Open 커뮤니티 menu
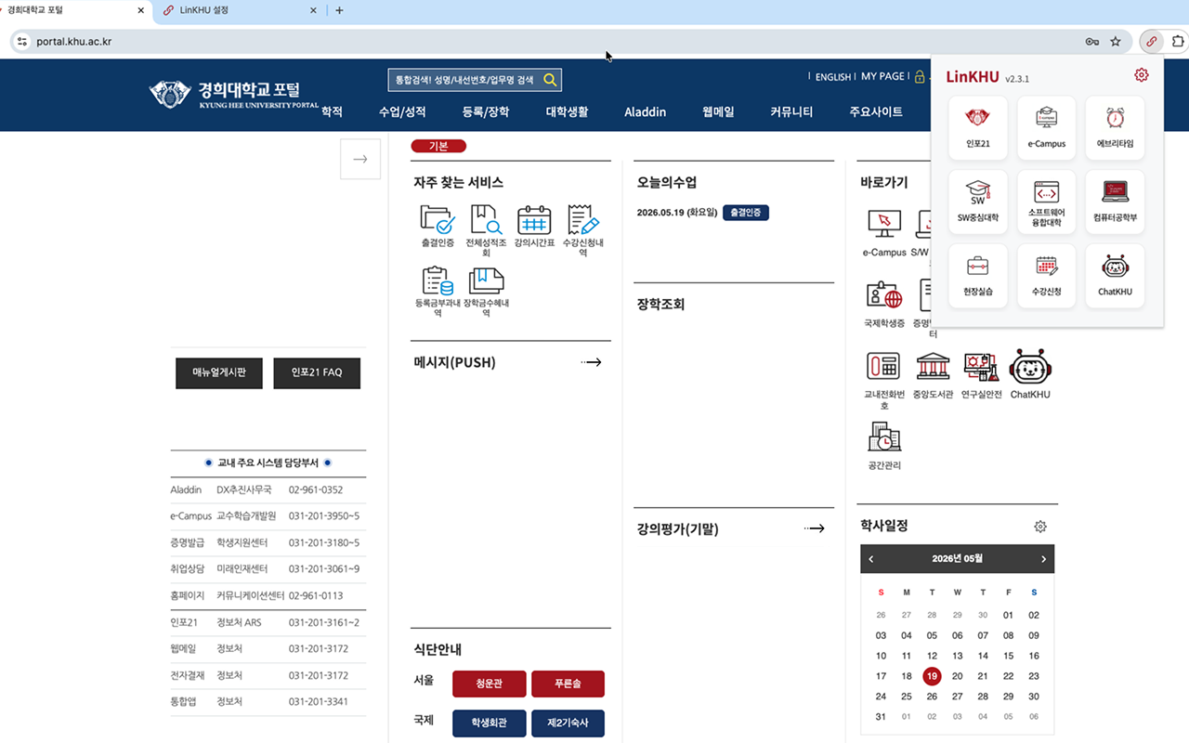Viewport: 1189px width, 743px height. tap(791, 112)
